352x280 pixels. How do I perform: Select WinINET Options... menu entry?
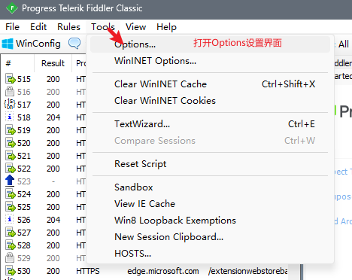point(210,61)
